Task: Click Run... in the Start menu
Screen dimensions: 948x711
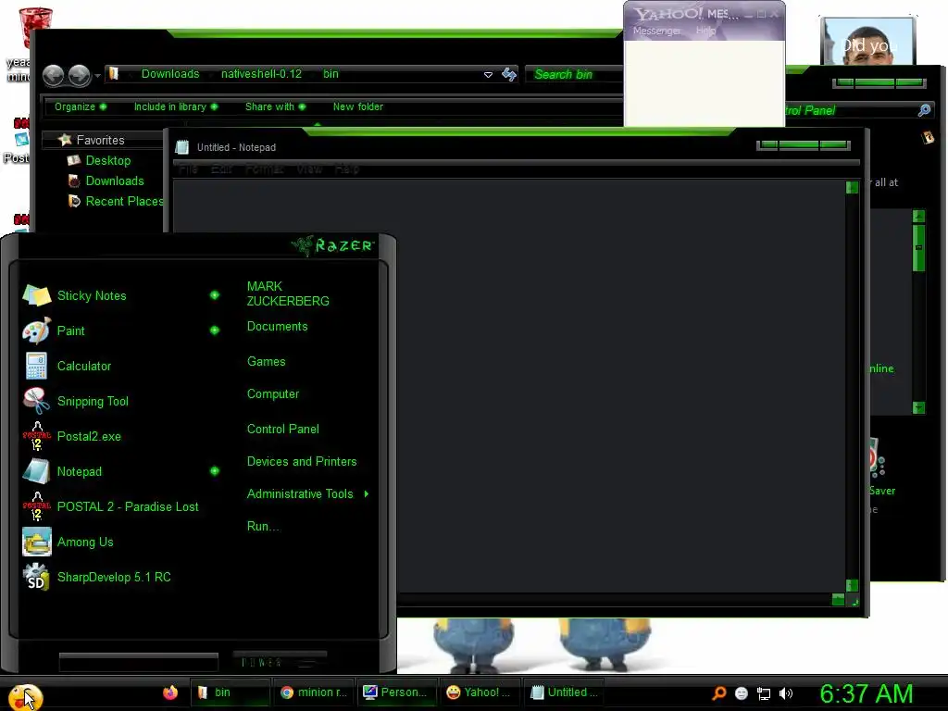Action: pos(263,527)
